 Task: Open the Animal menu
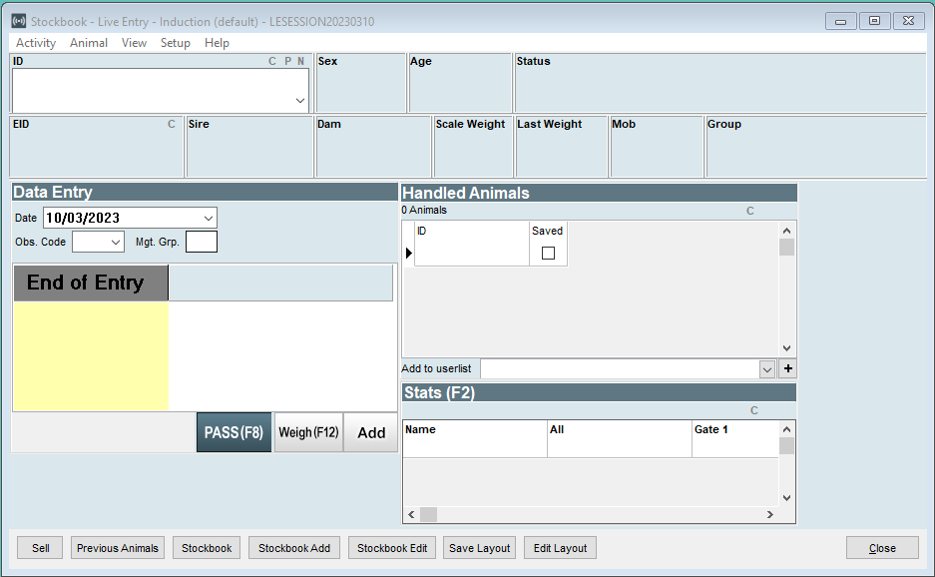point(89,43)
